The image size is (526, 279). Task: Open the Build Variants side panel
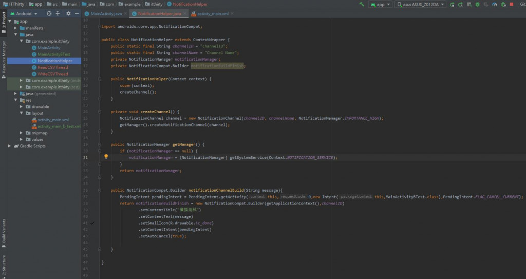4,231
